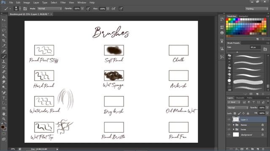The height and width of the screenshot is (151, 270).
Task: Select the Type tool
Action: tap(4, 98)
